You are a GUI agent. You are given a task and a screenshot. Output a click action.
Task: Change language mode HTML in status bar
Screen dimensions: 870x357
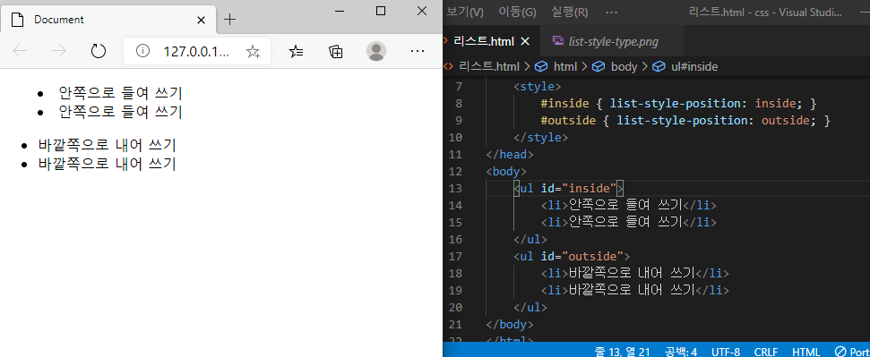pos(805,352)
